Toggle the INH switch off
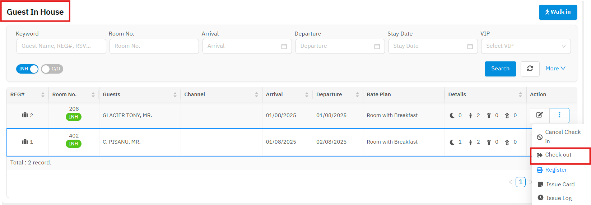The height and width of the screenshot is (205, 591). (27, 69)
